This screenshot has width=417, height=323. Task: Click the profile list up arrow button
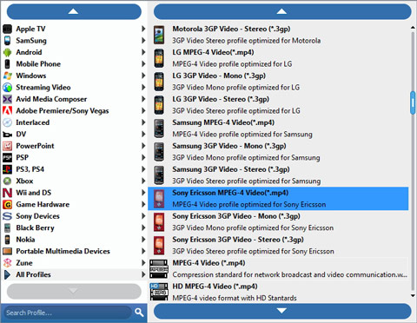282,11
